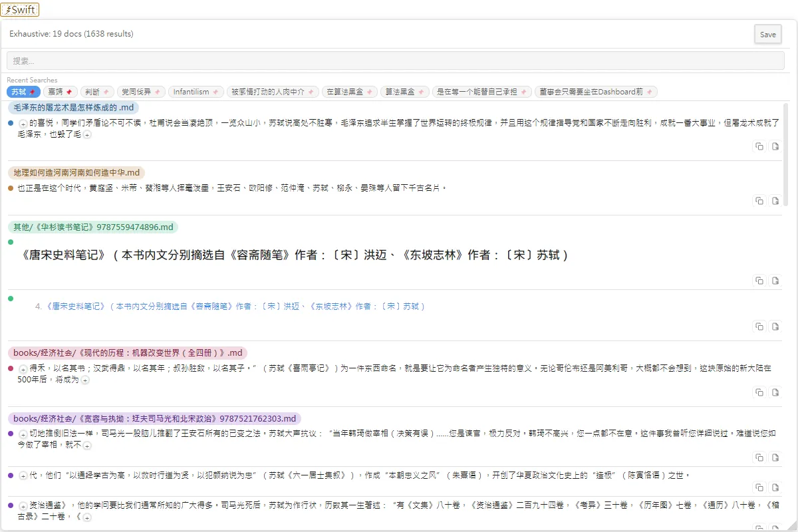The height and width of the screenshot is (532, 798).
Task: Expand context after '500年后，将成为'
Action: click(x=85, y=380)
